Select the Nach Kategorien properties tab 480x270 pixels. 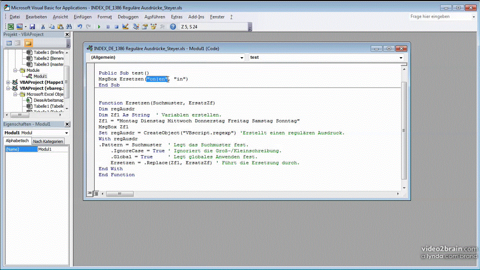tap(48, 141)
